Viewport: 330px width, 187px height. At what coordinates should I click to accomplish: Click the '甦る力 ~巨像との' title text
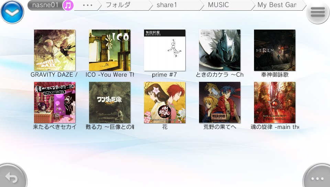(110, 127)
